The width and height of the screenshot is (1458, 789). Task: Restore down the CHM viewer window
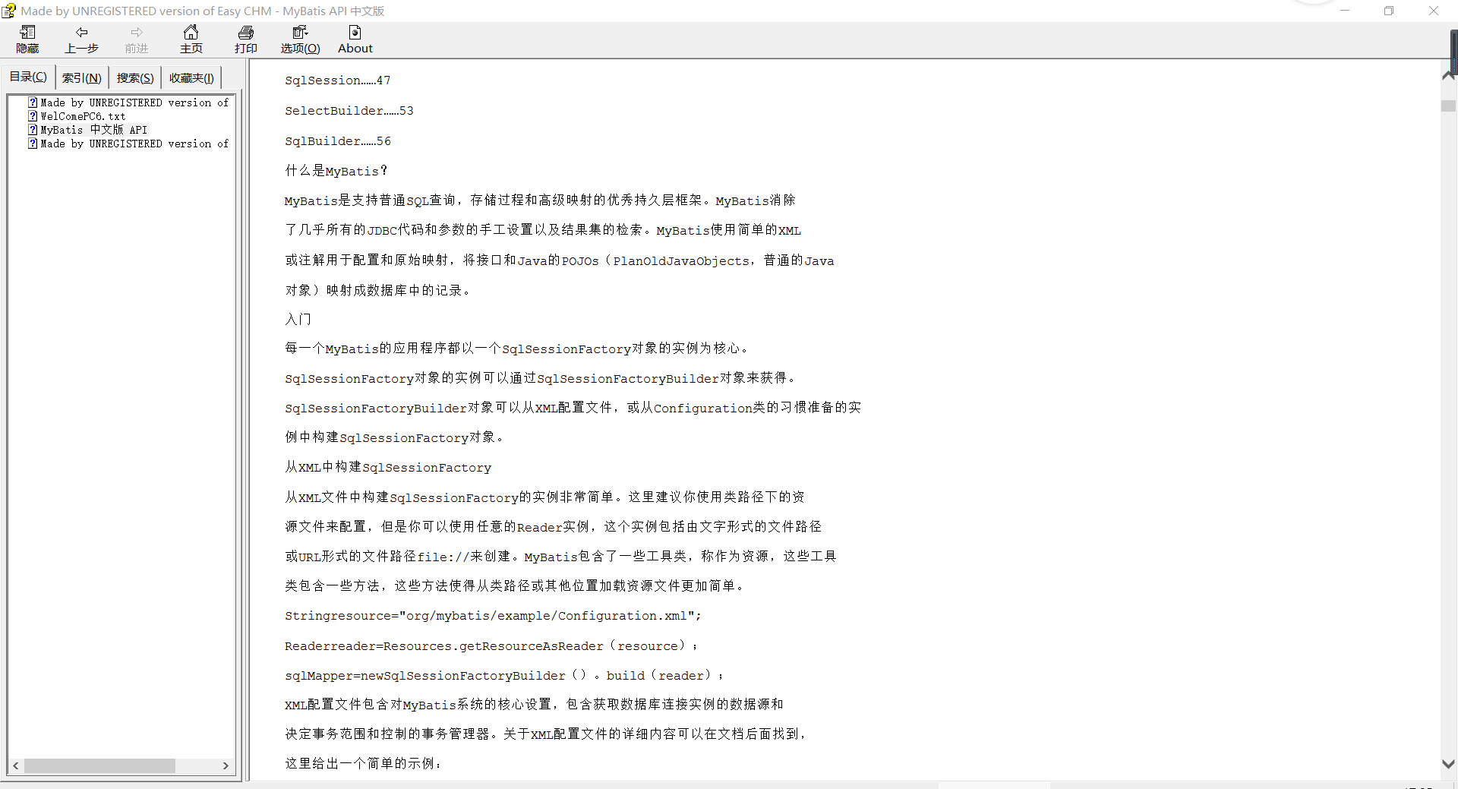1389,11
